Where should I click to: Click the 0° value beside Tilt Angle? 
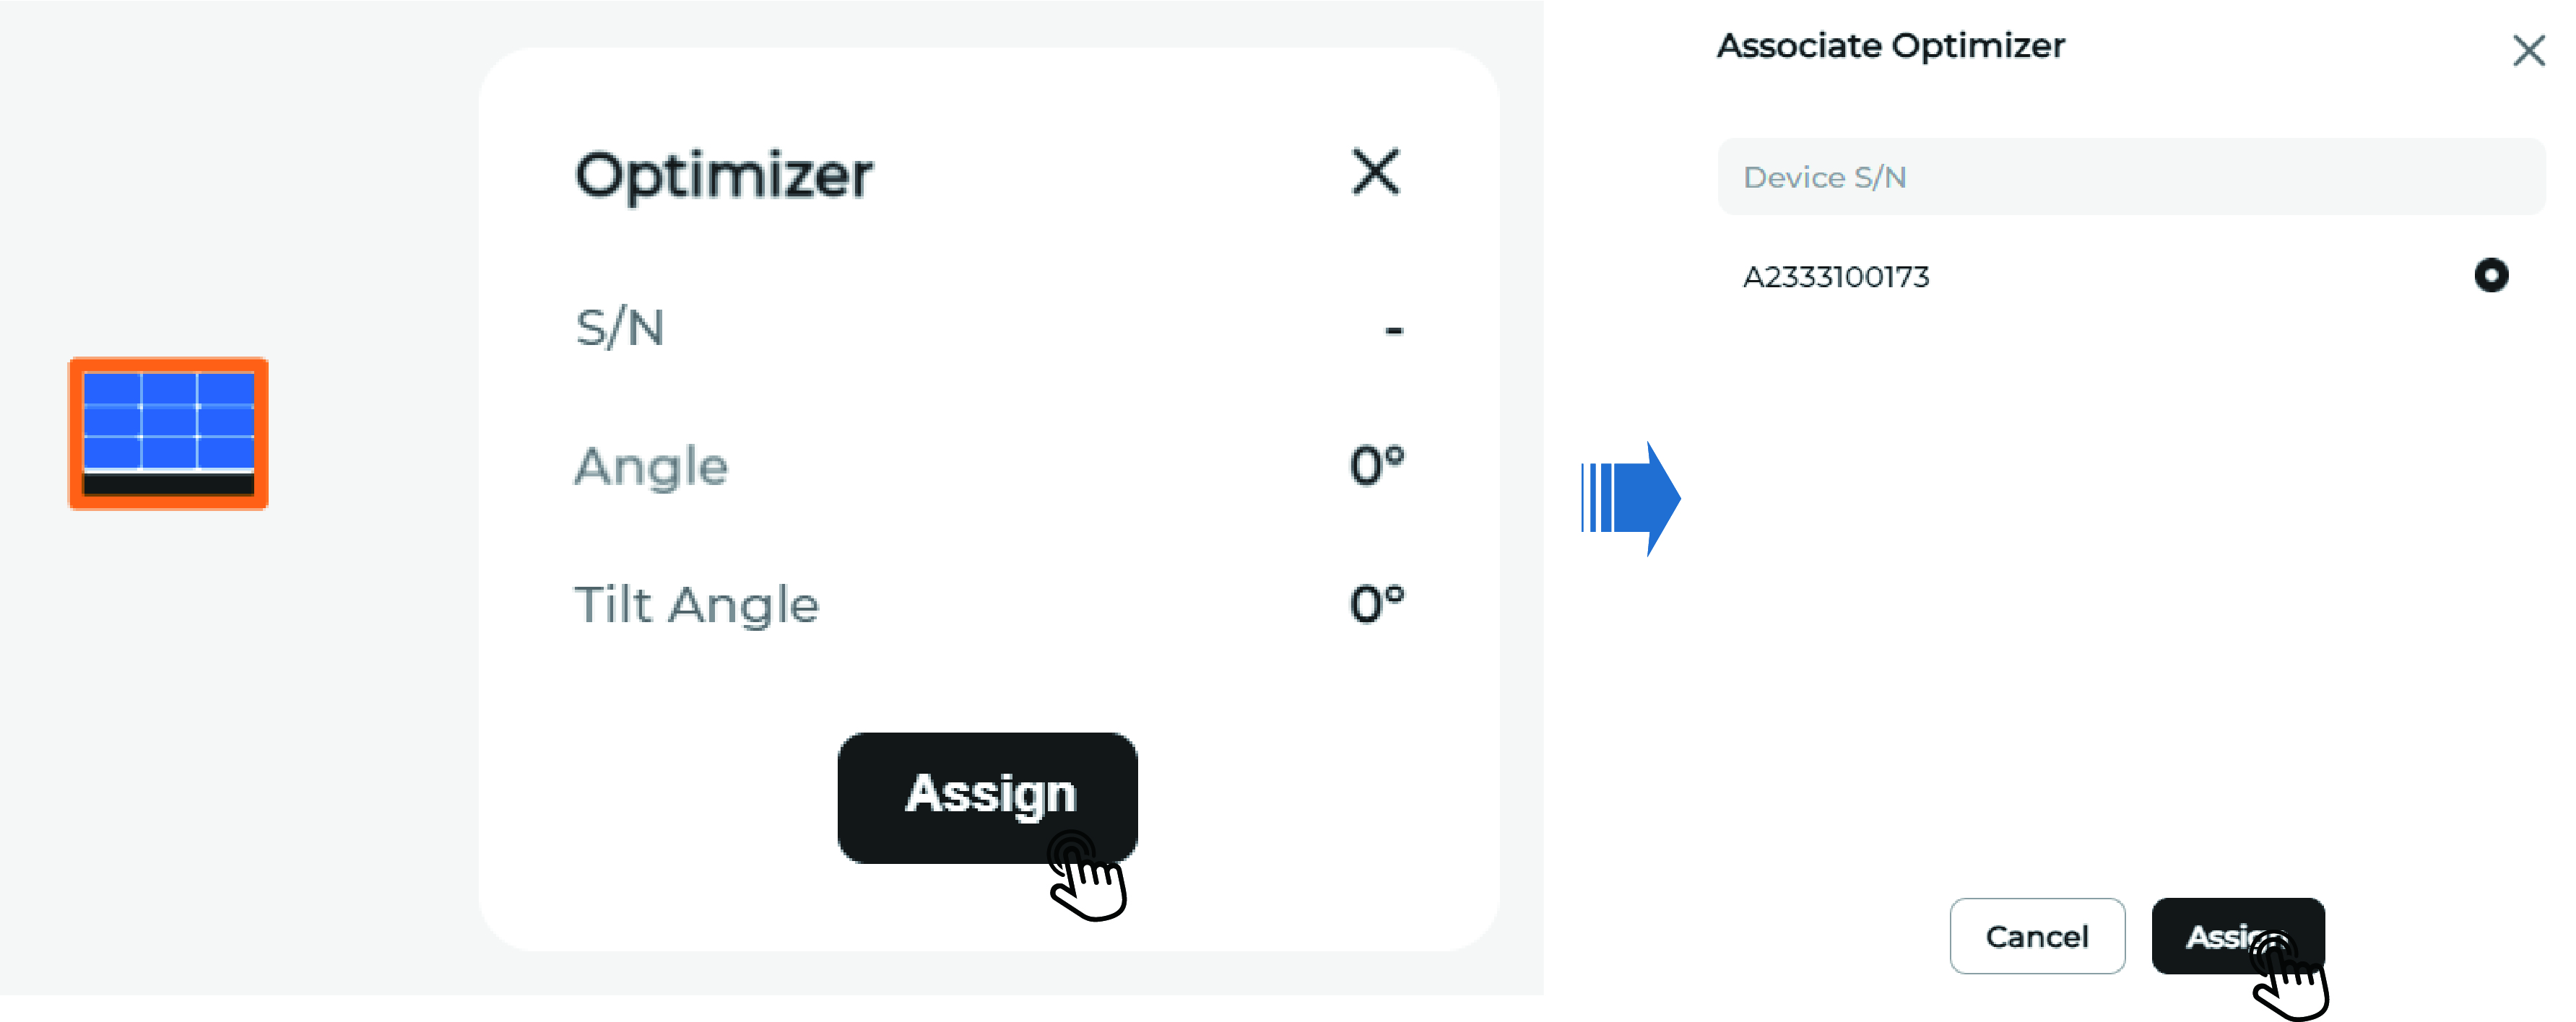[1376, 604]
